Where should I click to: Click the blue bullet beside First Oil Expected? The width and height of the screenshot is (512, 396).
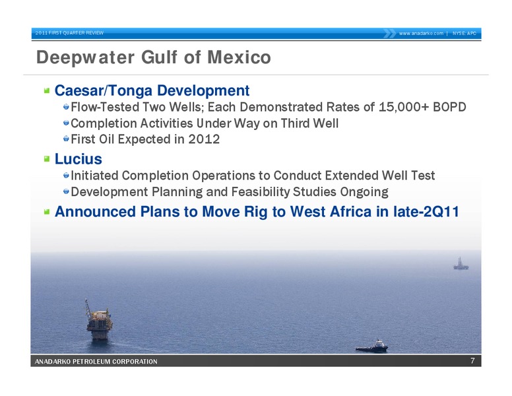tap(66, 139)
